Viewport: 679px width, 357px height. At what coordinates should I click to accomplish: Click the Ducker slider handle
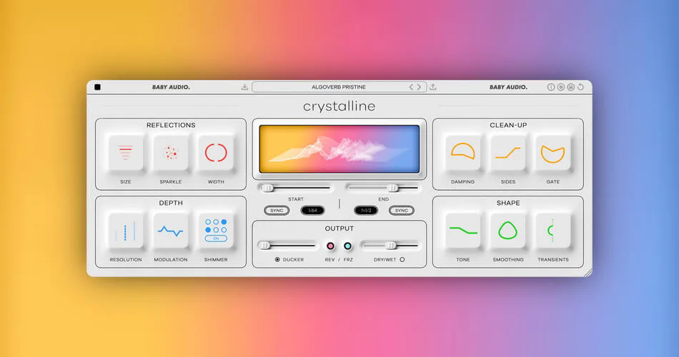tap(264, 246)
